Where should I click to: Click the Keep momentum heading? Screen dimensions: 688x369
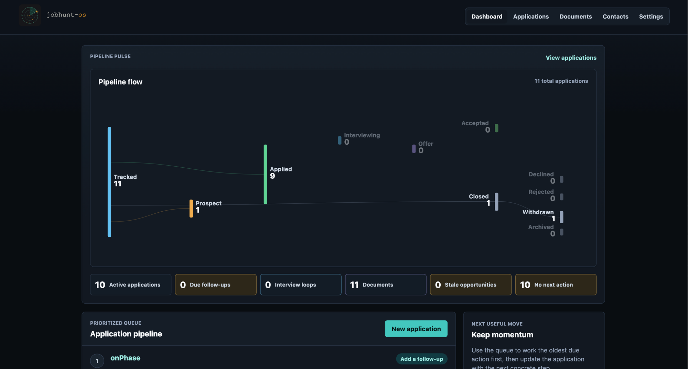point(502,335)
